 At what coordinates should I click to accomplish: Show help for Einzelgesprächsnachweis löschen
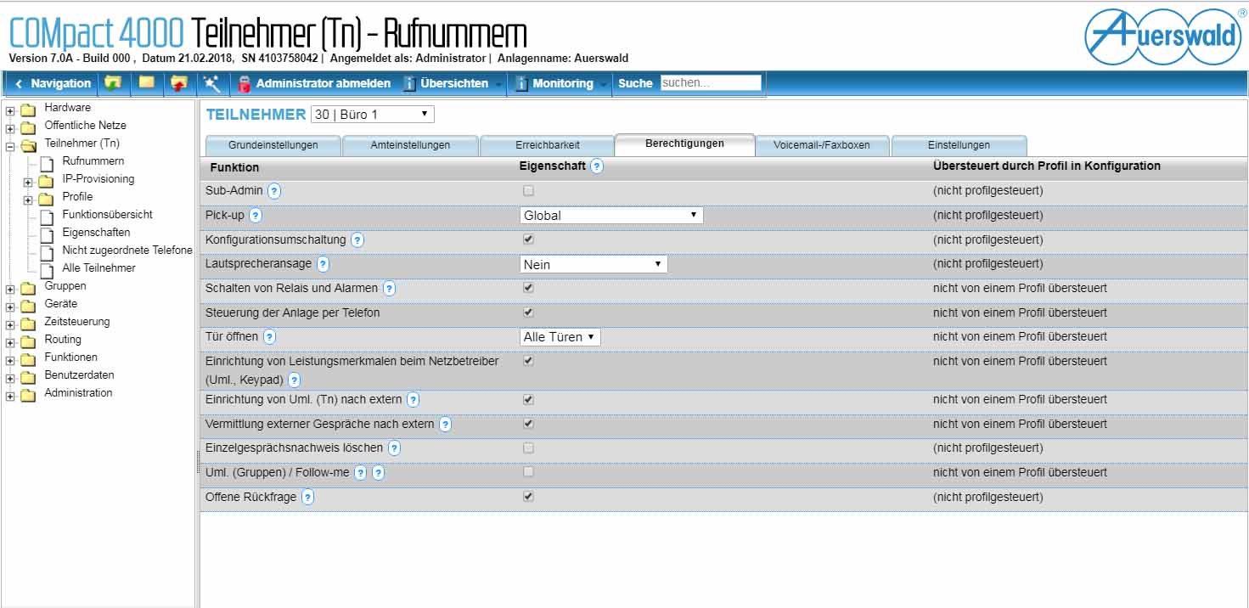[394, 448]
